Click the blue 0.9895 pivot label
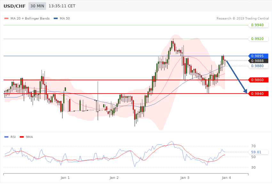Screen dimensions: 272x184 pyautogui.click(x=259, y=56)
